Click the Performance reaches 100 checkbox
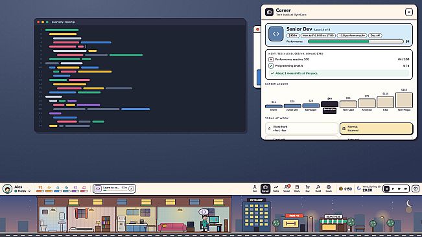 [271, 60]
